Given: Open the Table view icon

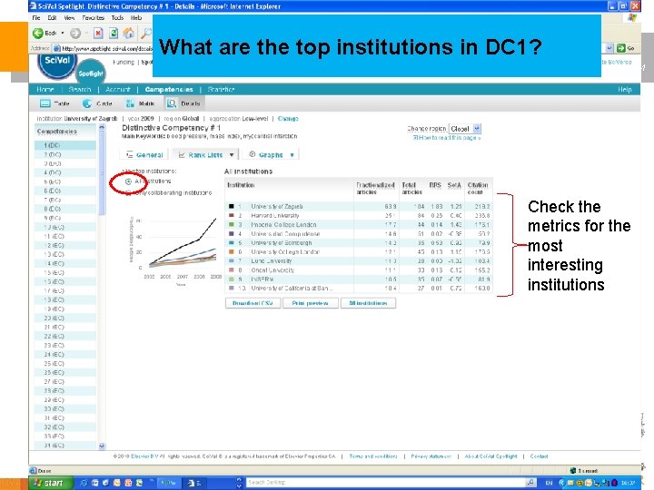Looking at the screenshot, I should (x=45, y=103).
